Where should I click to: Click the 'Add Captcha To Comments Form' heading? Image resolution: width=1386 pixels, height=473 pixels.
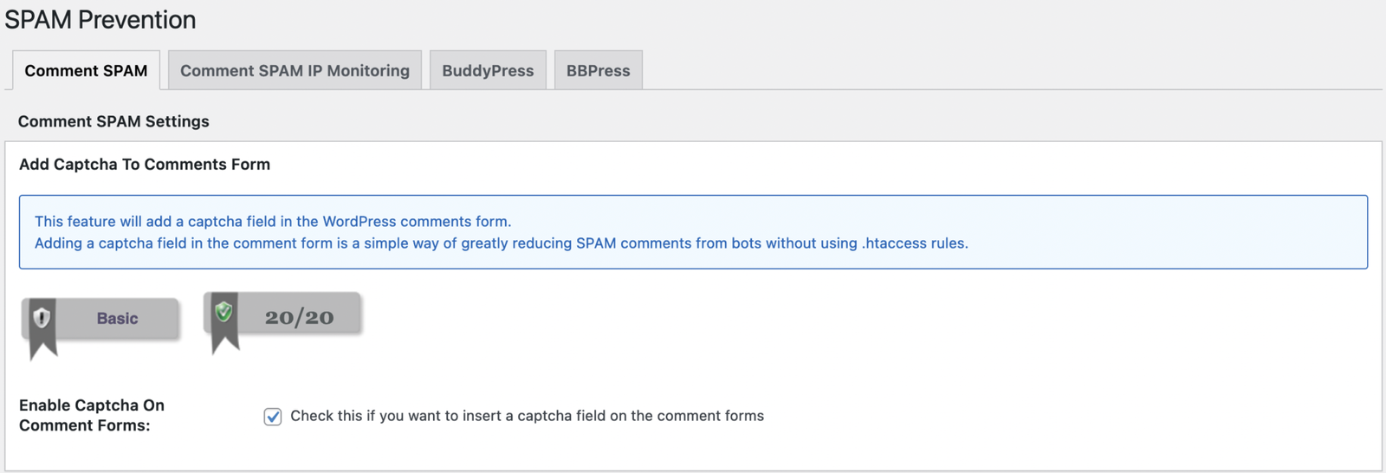(145, 165)
